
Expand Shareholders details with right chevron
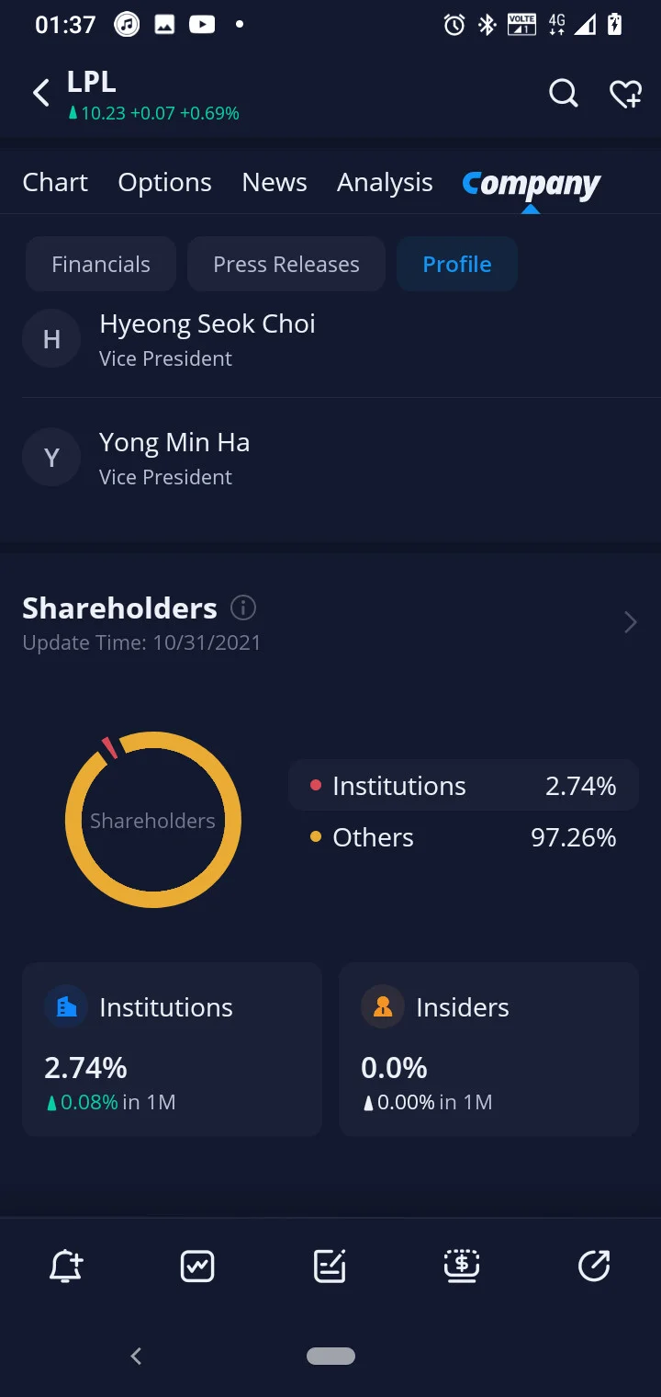[631, 622]
